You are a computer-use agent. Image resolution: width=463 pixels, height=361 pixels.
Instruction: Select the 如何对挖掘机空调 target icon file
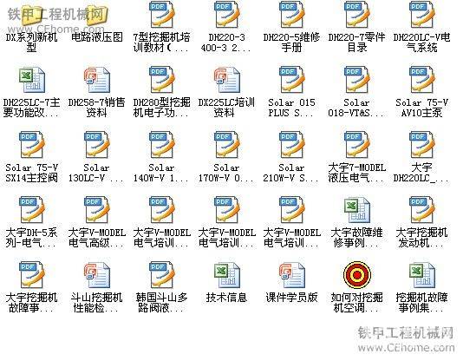pos(357,275)
